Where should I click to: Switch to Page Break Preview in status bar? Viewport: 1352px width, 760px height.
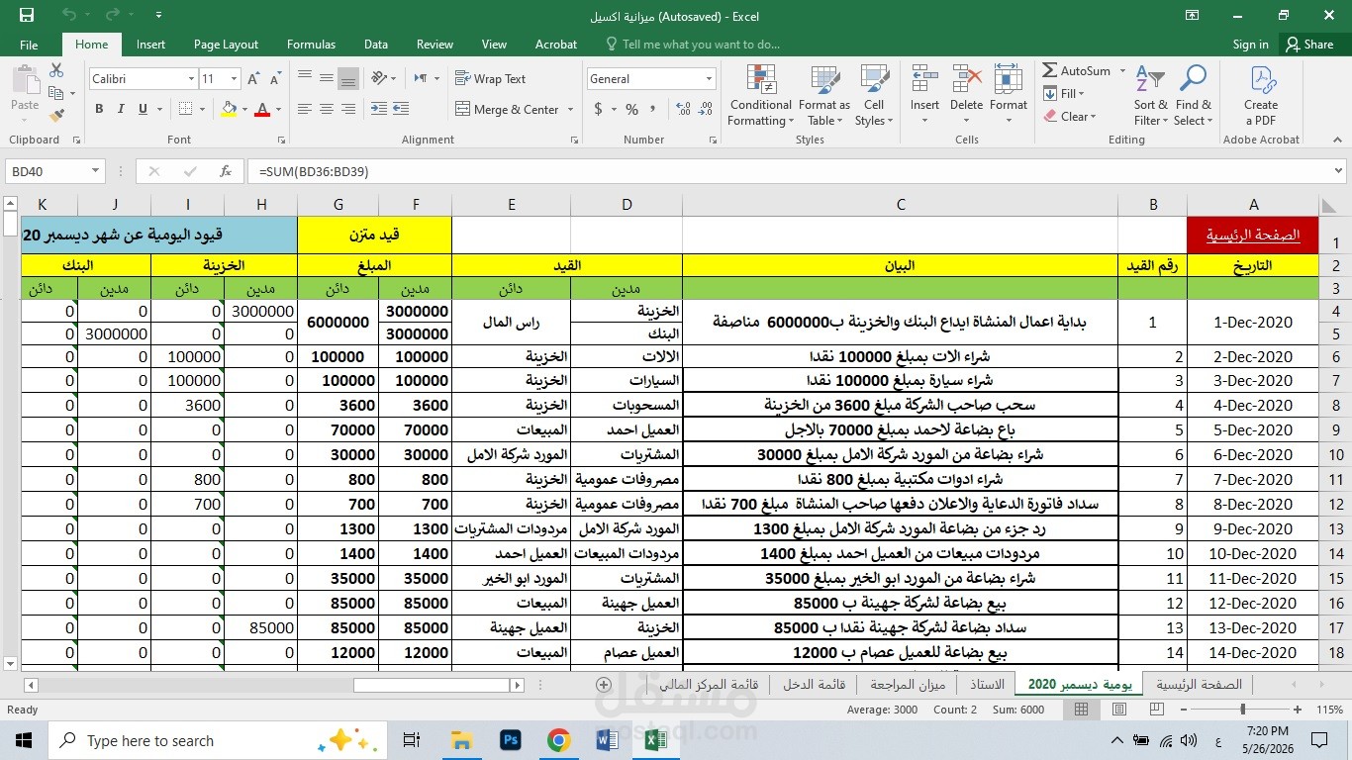1155,710
